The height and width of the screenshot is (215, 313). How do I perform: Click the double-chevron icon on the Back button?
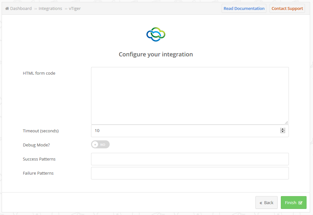pos(261,203)
